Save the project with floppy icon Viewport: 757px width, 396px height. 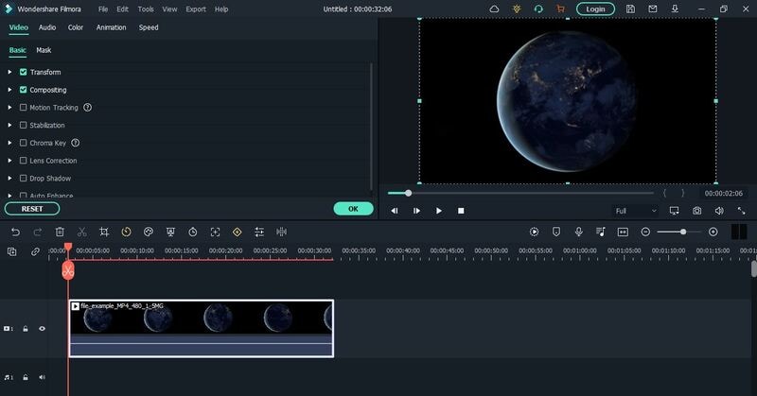630,9
